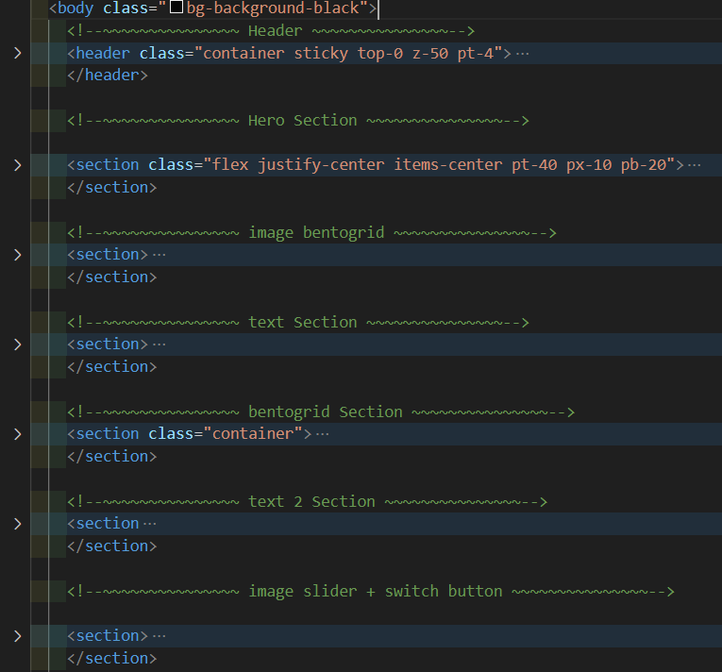This screenshot has width=722, height=672.
Task: Expand the folded section below the text 2 Section comment
Action: 17,524
